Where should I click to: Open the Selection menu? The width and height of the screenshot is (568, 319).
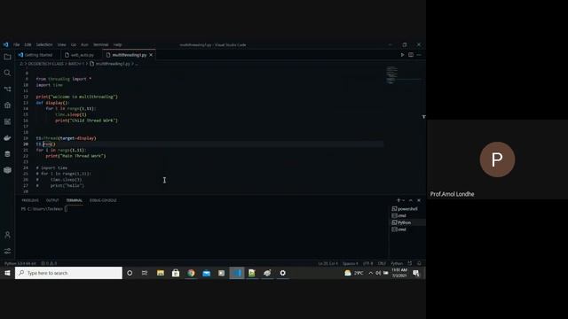click(44, 45)
